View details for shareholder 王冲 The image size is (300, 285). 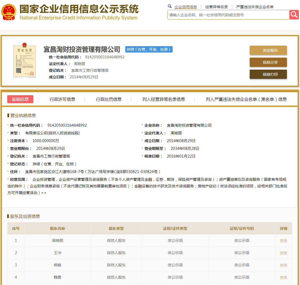click(283, 253)
